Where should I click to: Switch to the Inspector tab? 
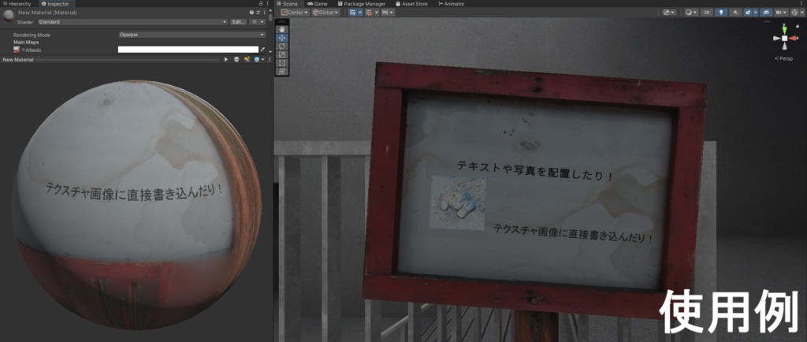point(58,4)
